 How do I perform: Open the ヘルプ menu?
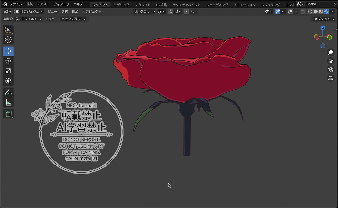pos(78,4)
